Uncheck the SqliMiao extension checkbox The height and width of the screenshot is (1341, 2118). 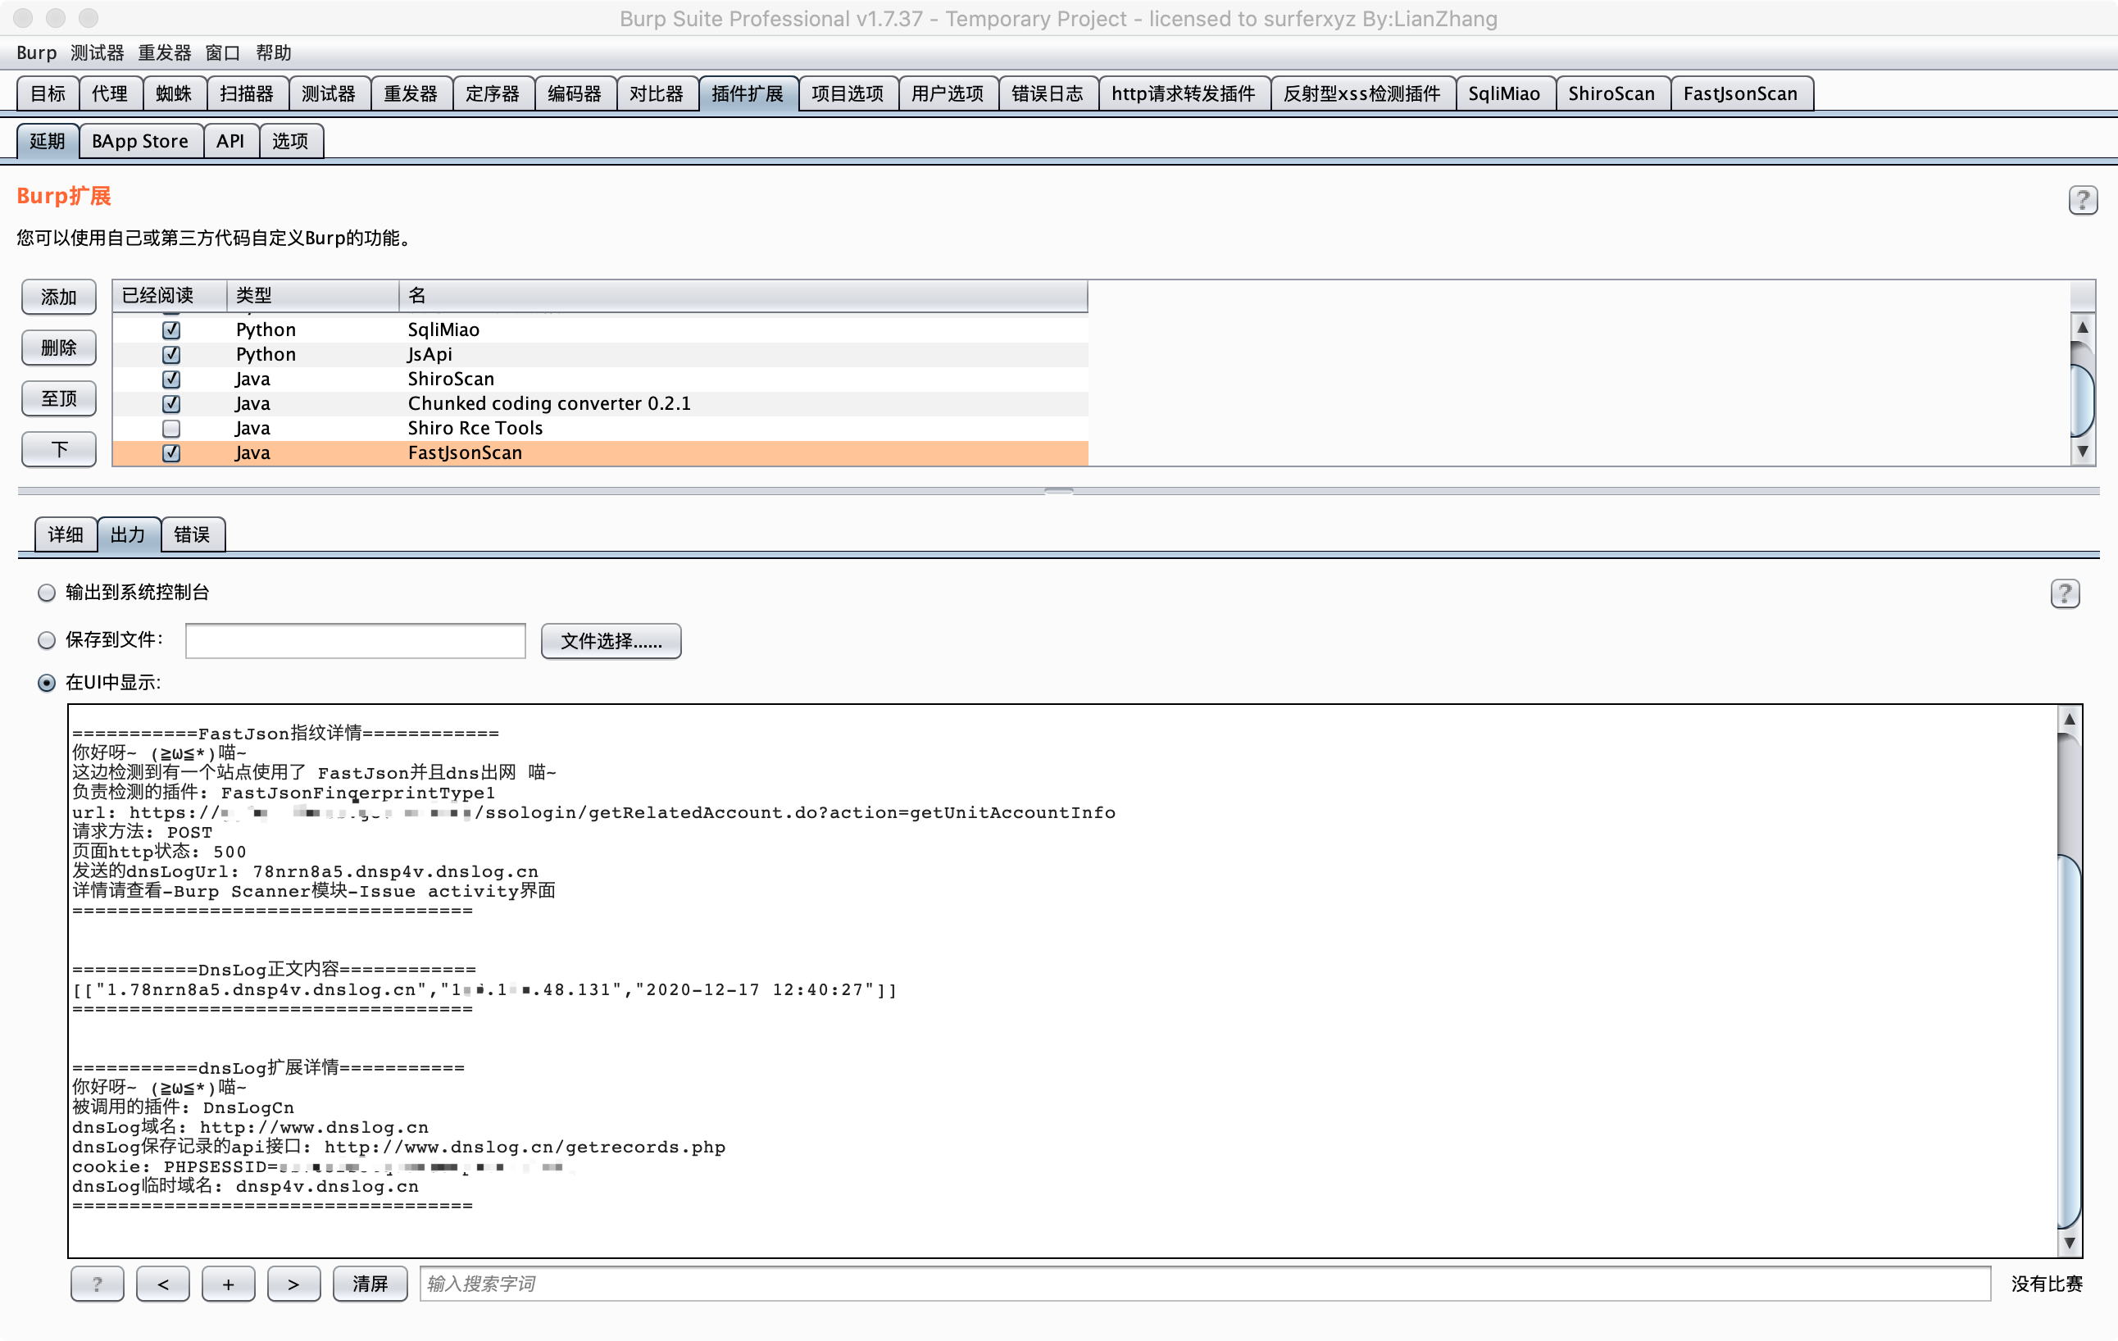pyautogui.click(x=170, y=330)
